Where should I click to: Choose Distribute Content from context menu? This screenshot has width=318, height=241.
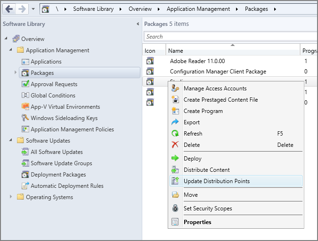click(206, 170)
